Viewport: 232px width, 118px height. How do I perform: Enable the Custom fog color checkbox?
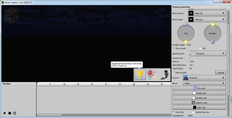pos(193,112)
